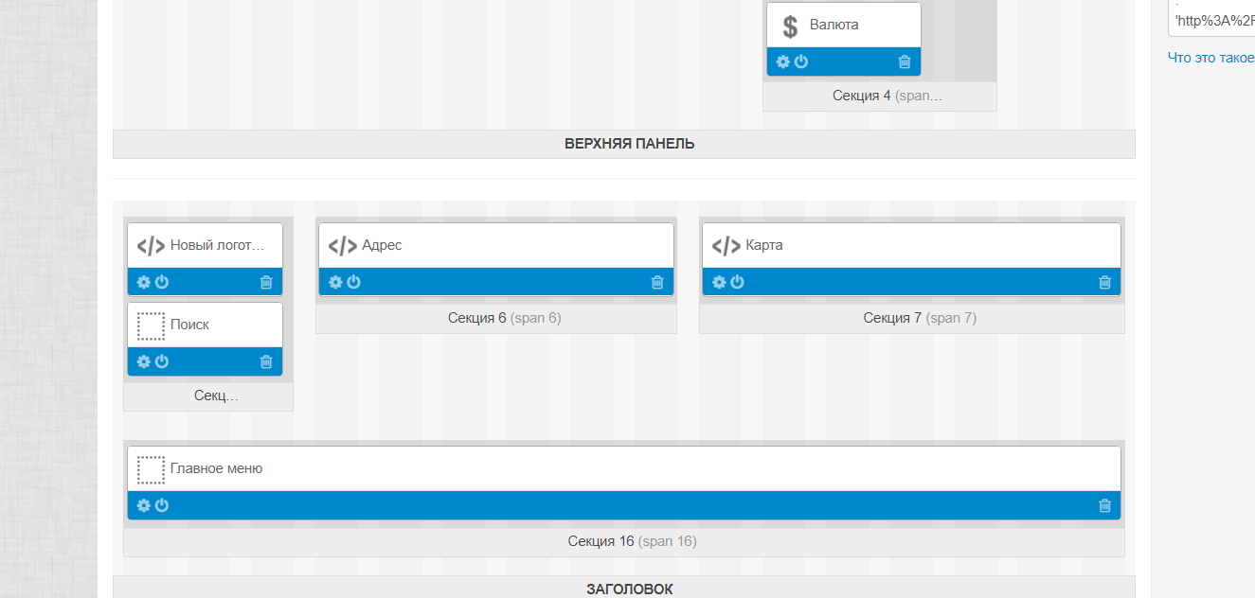Open settings of the Адрес widget
Screen dimensions: 1255x598
334,281
